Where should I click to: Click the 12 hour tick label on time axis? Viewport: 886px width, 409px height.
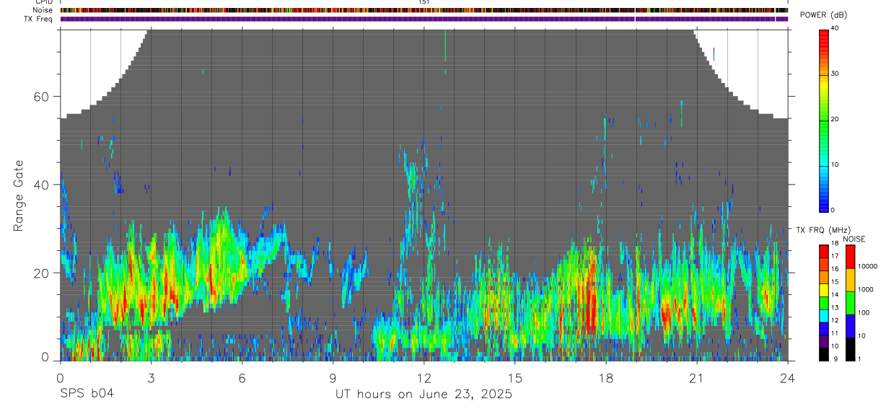(424, 378)
